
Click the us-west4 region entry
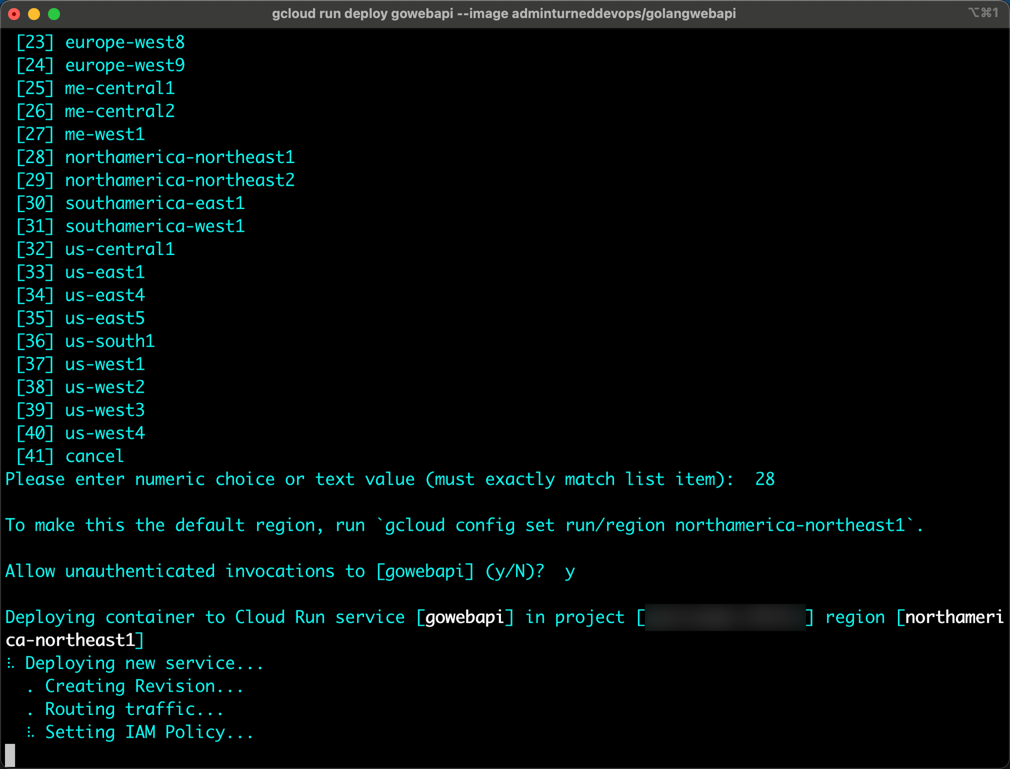pos(105,433)
